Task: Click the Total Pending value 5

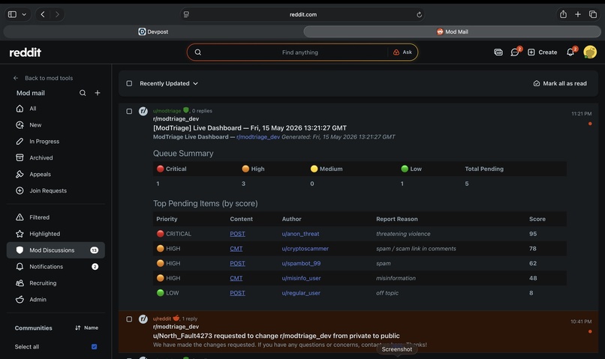Action: coord(466,184)
